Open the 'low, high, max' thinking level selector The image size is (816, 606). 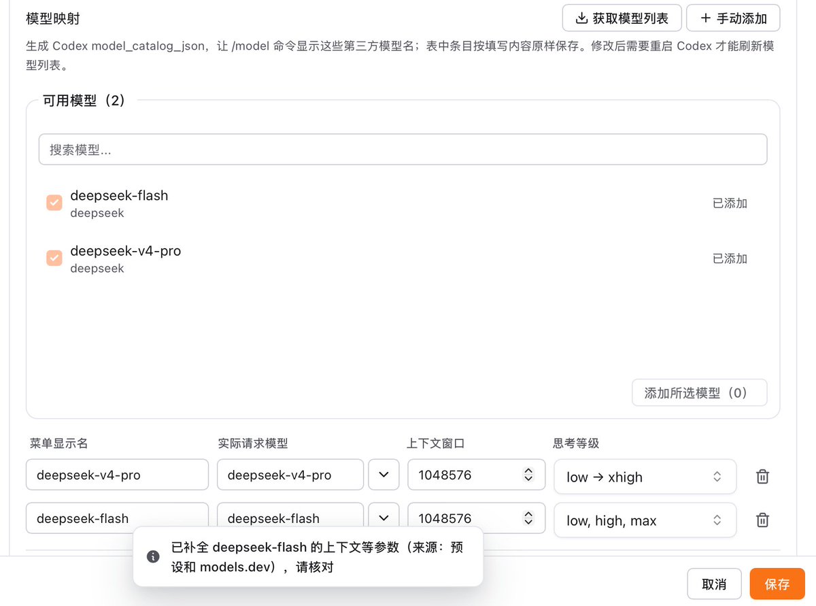point(645,520)
